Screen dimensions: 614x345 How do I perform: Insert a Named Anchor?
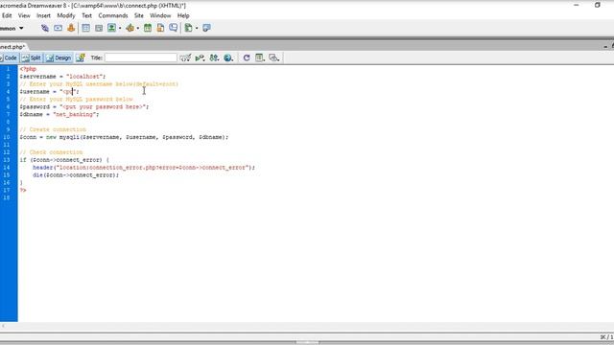pyautogui.click(x=71, y=28)
